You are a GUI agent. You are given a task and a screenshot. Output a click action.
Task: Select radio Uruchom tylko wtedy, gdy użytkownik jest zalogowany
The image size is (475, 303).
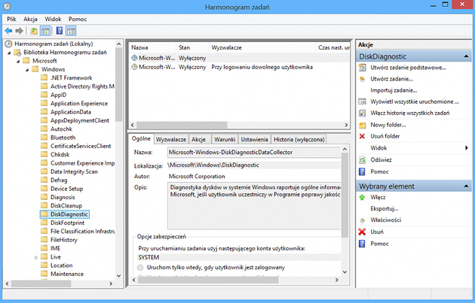click(140, 268)
